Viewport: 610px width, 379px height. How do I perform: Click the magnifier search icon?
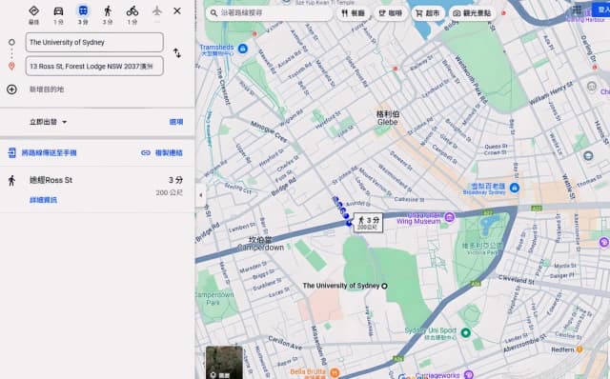coord(213,12)
